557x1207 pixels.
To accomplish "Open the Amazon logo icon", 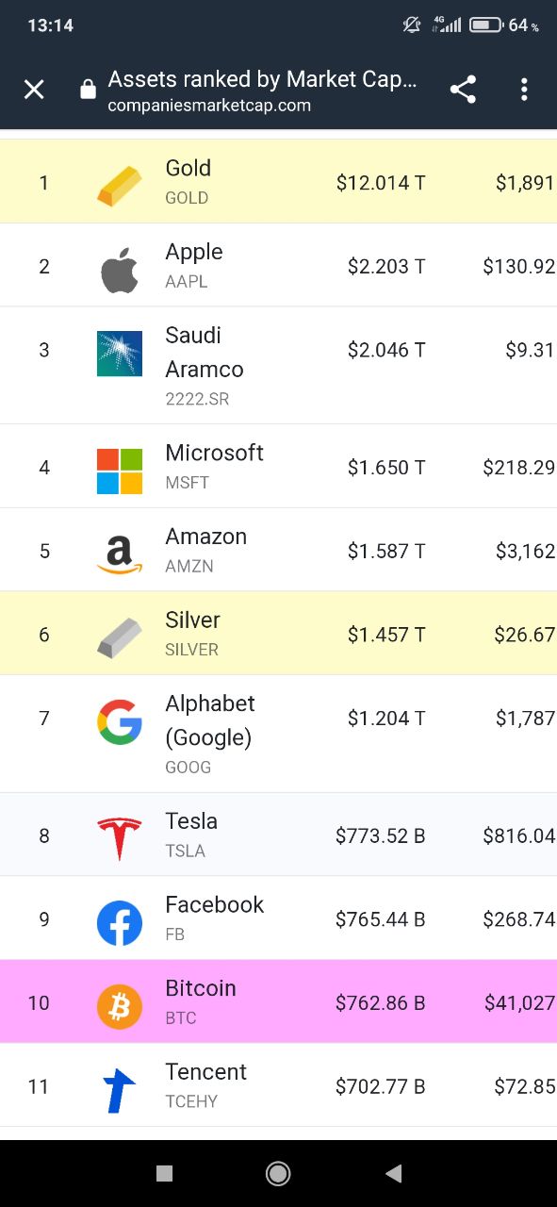I will 120,555.
